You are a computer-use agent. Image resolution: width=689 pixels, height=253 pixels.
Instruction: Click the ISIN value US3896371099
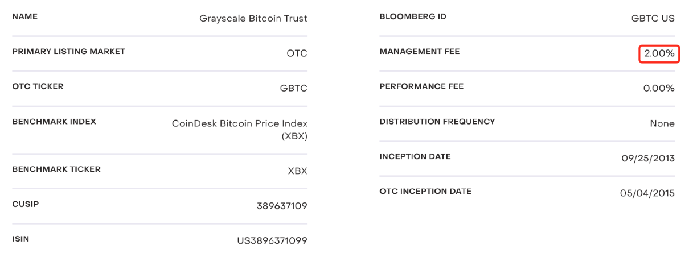click(x=272, y=240)
